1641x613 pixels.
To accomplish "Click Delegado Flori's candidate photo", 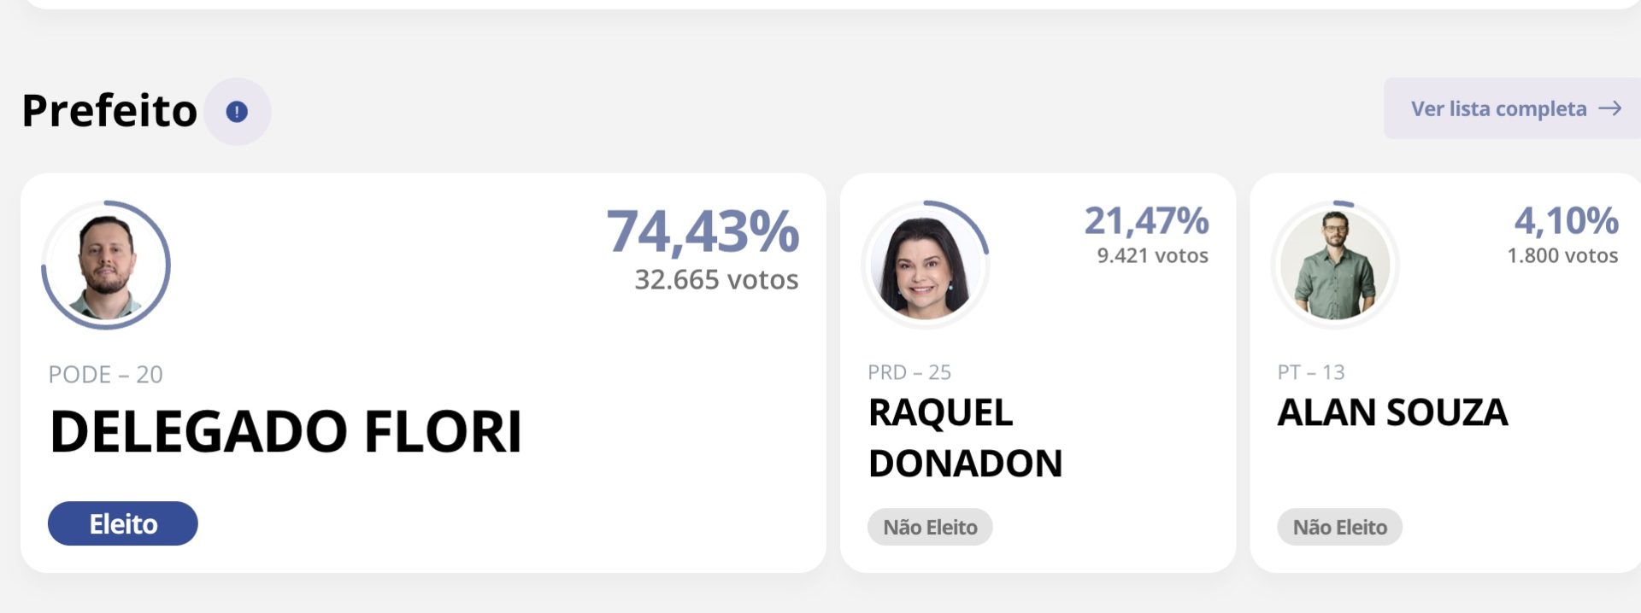I will point(106,265).
